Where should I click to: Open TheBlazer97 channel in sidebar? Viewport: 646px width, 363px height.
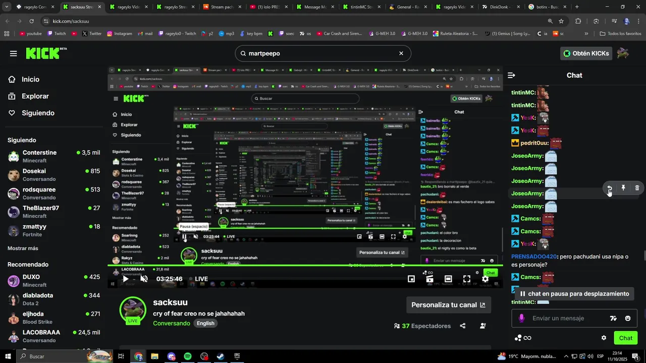(x=53, y=212)
